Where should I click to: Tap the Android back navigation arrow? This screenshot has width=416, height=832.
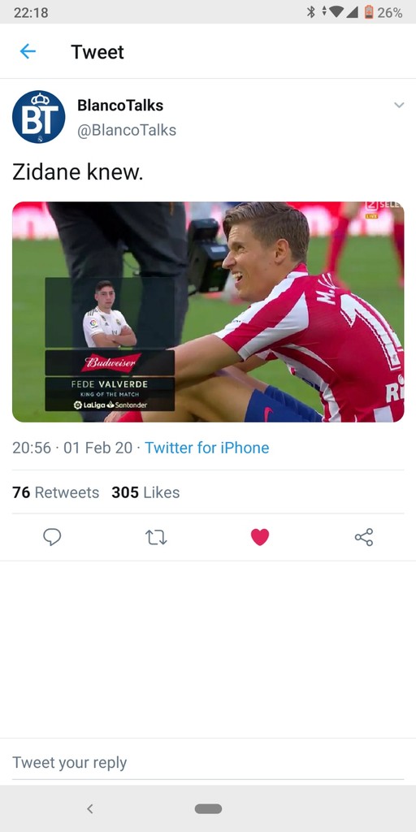tap(90, 808)
